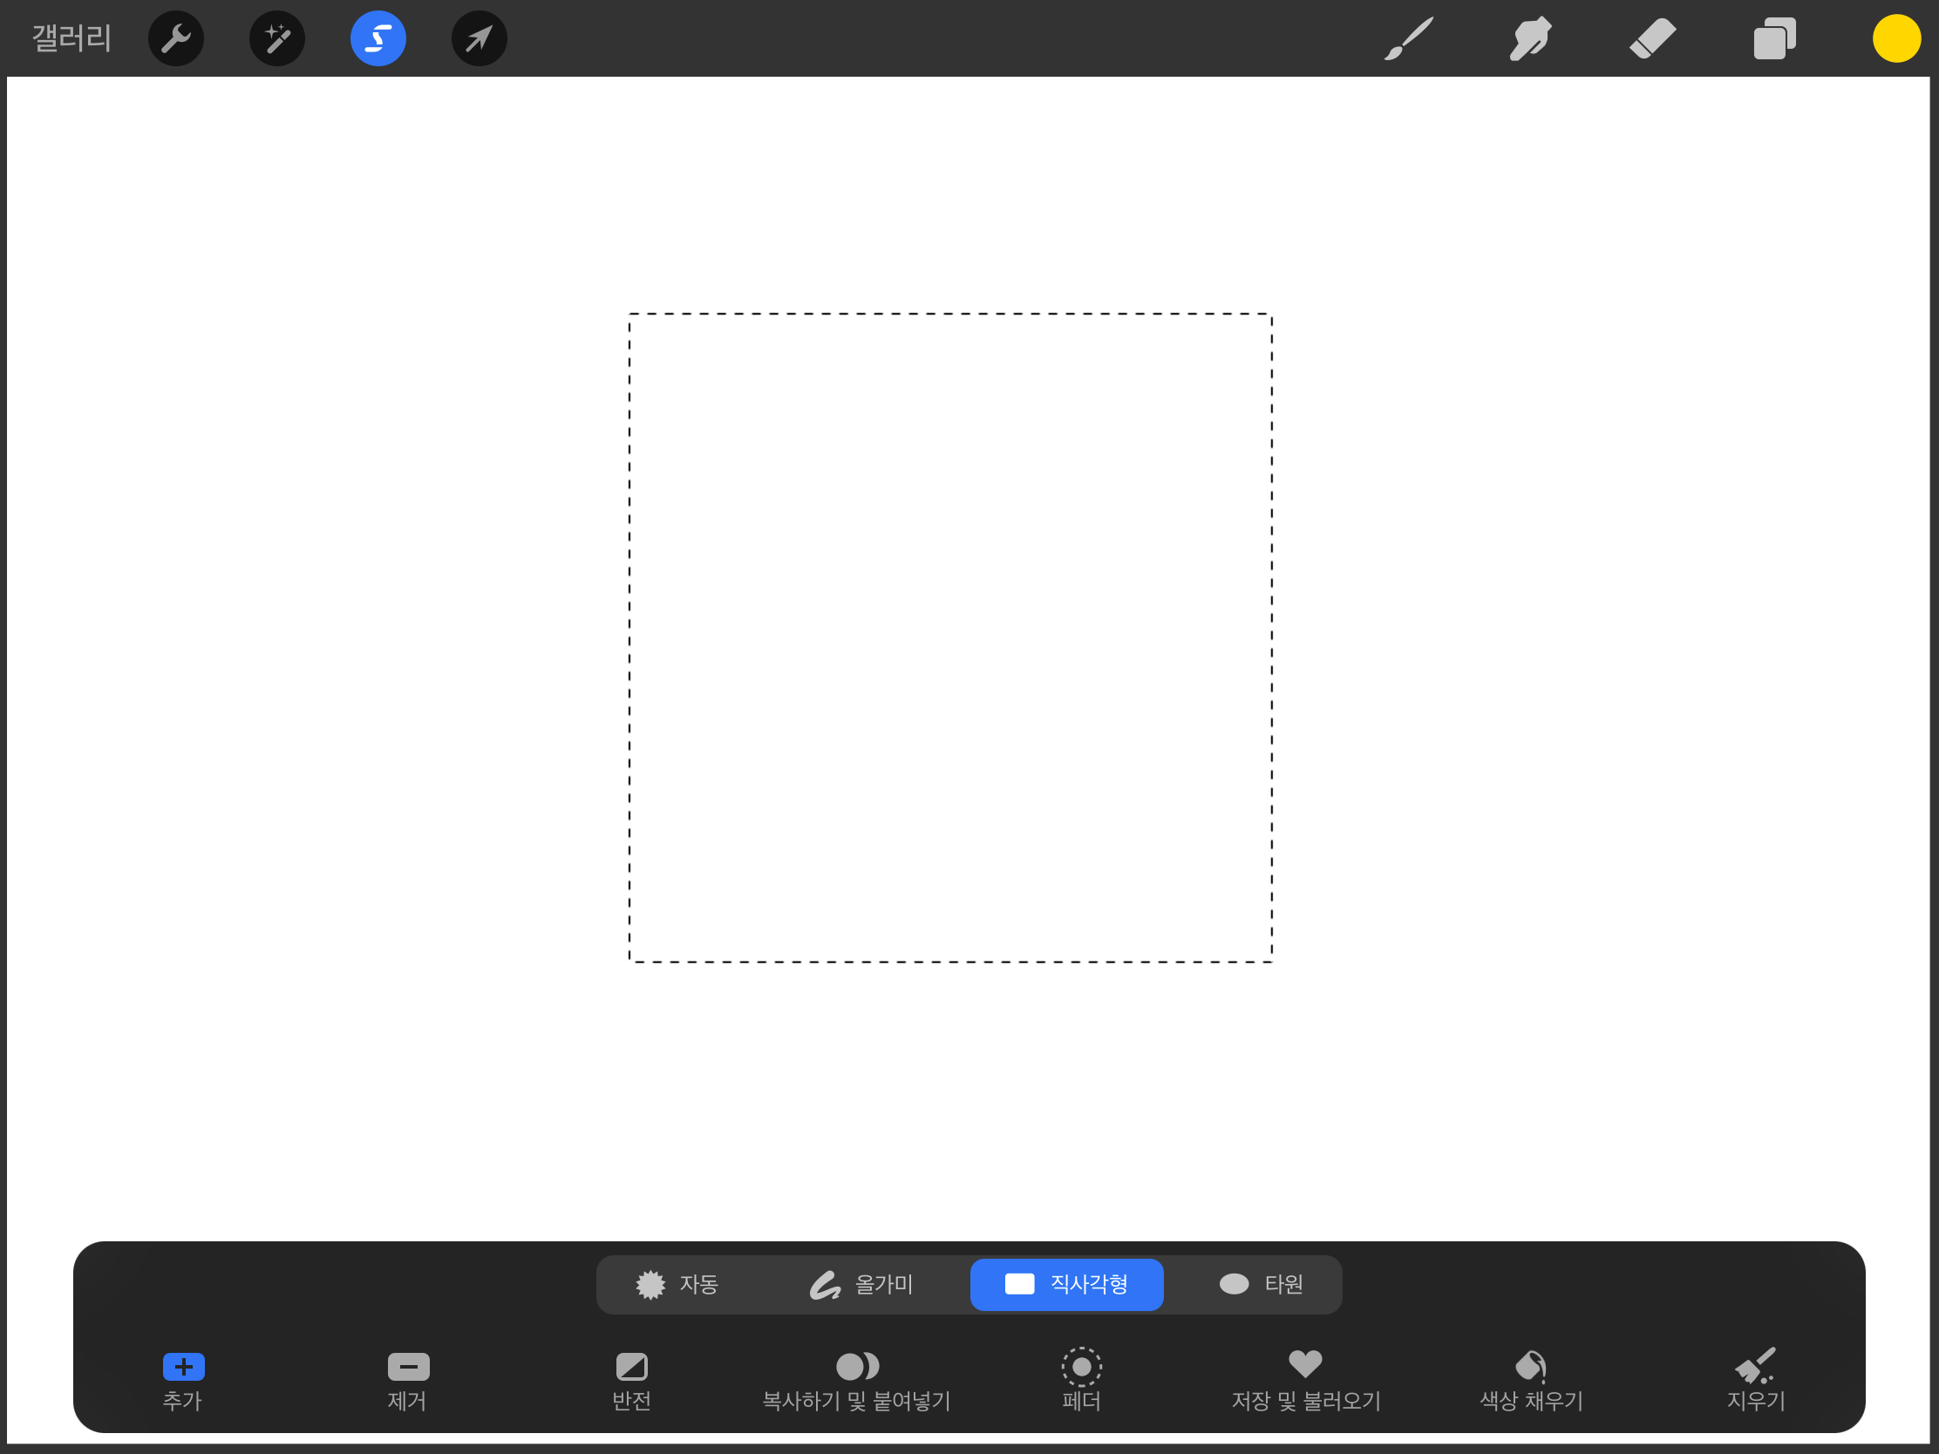Toggle the Selection tool off
Viewport: 1939px width, 1454px height.
pos(378,38)
